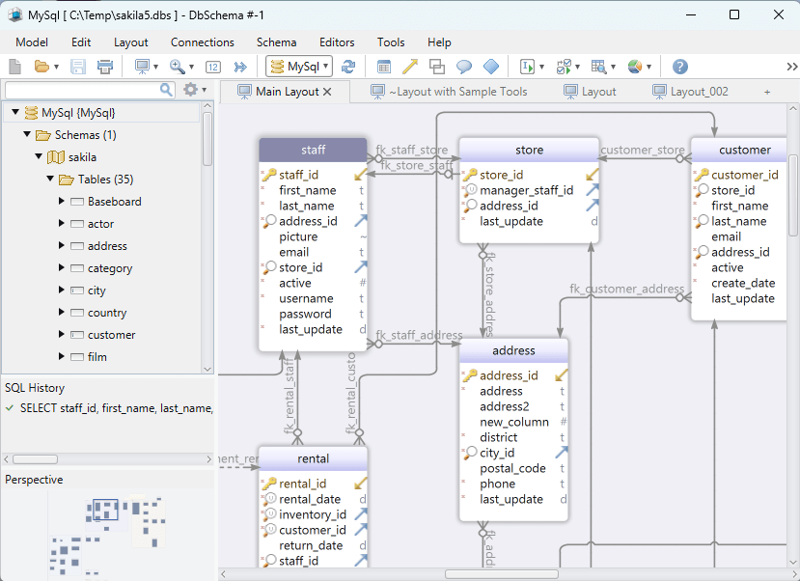Click the Zoom magnifier toolbar icon
800x581 pixels.
(x=177, y=67)
